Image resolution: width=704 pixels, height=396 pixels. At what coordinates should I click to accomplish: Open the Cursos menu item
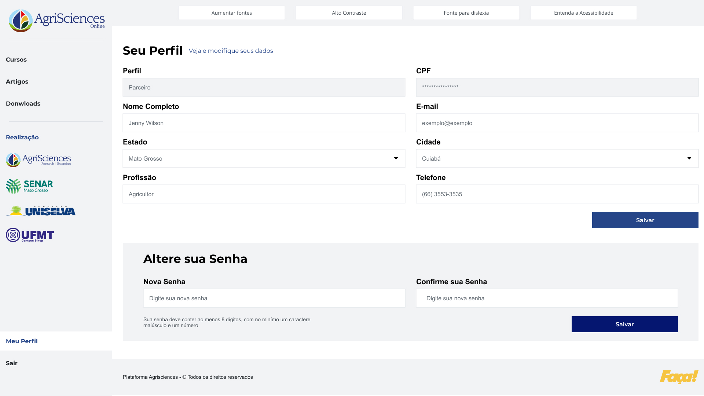pyautogui.click(x=16, y=59)
